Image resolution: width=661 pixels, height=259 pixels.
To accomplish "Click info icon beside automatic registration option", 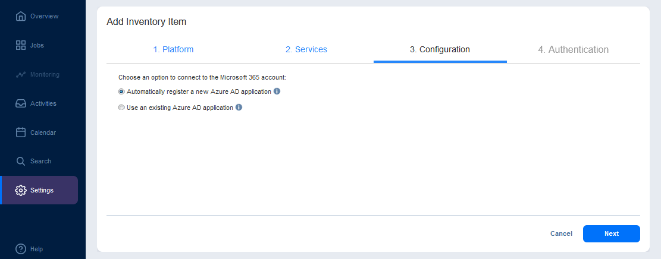I will [277, 91].
